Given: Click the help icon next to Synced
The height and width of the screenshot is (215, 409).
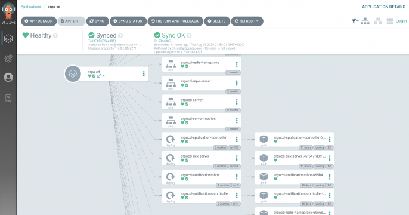Looking at the screenshot, I should pos(120,35).
